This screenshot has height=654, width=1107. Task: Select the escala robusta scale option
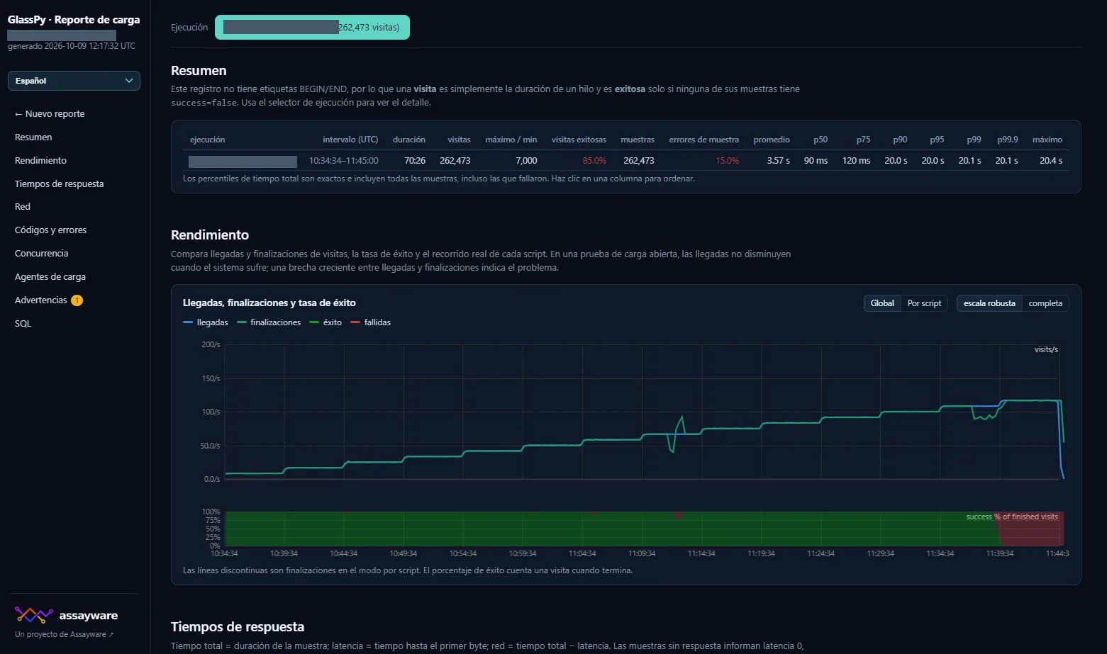(x=989, y=303)
